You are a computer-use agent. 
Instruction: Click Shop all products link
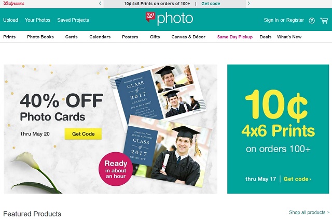click(309, 212)
